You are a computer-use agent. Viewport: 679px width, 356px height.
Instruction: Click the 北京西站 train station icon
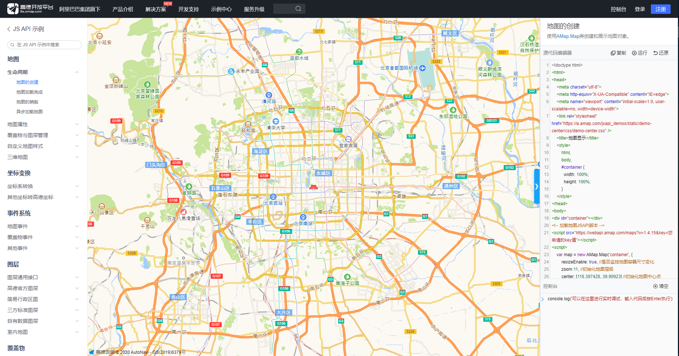(x=273, y=197)
